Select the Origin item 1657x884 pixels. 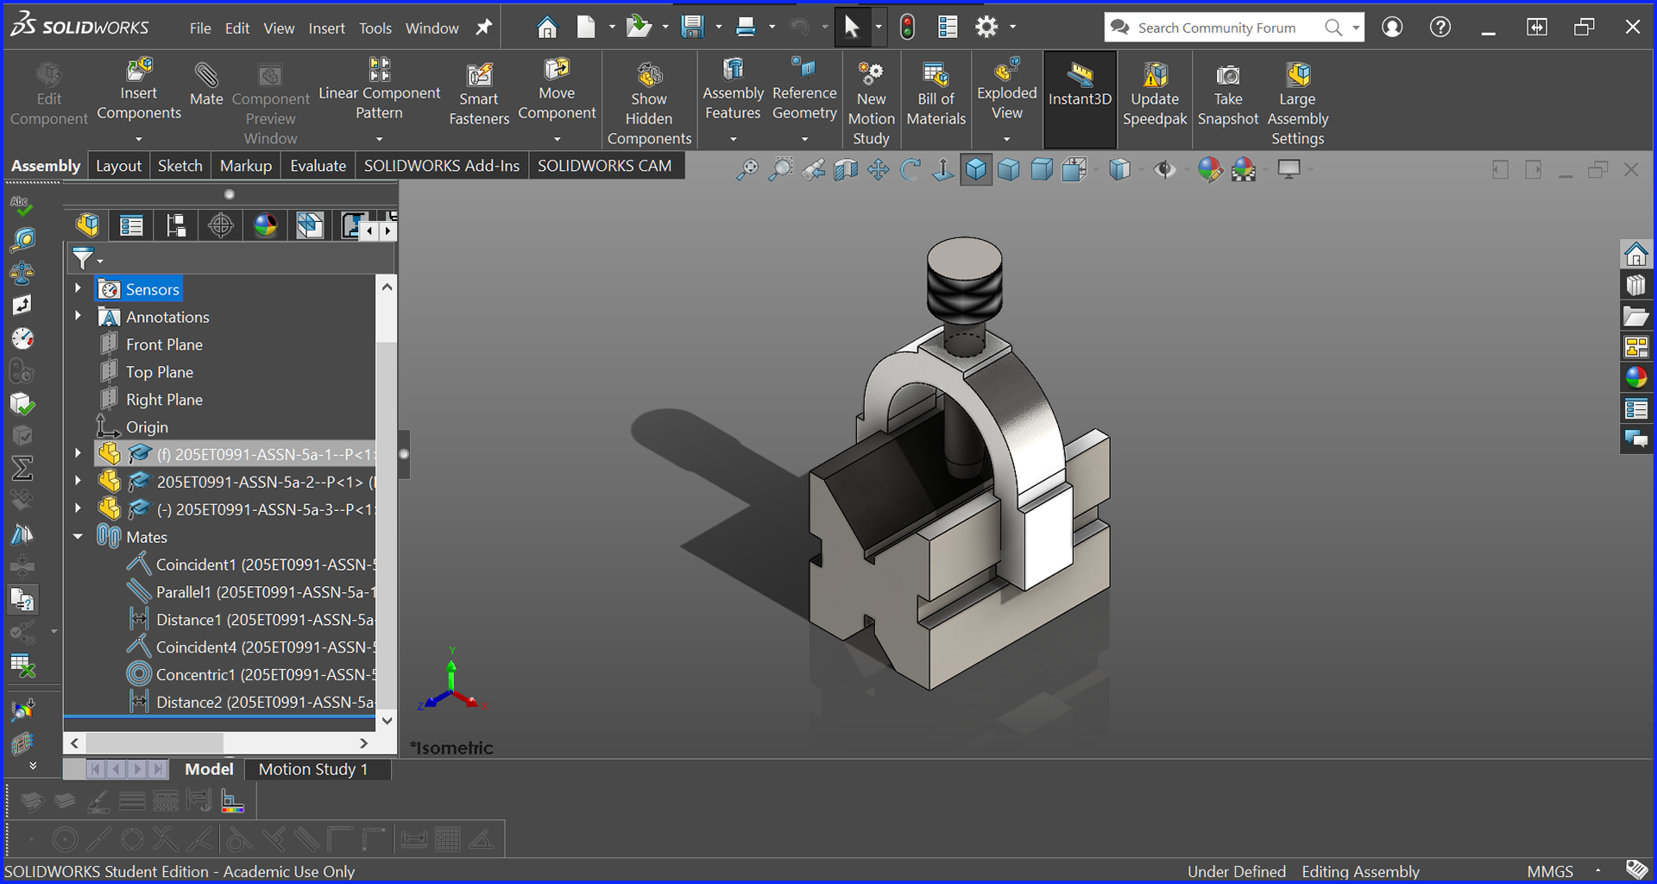[147, 426]
